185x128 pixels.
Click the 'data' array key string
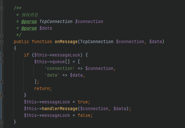click(52, 75)
